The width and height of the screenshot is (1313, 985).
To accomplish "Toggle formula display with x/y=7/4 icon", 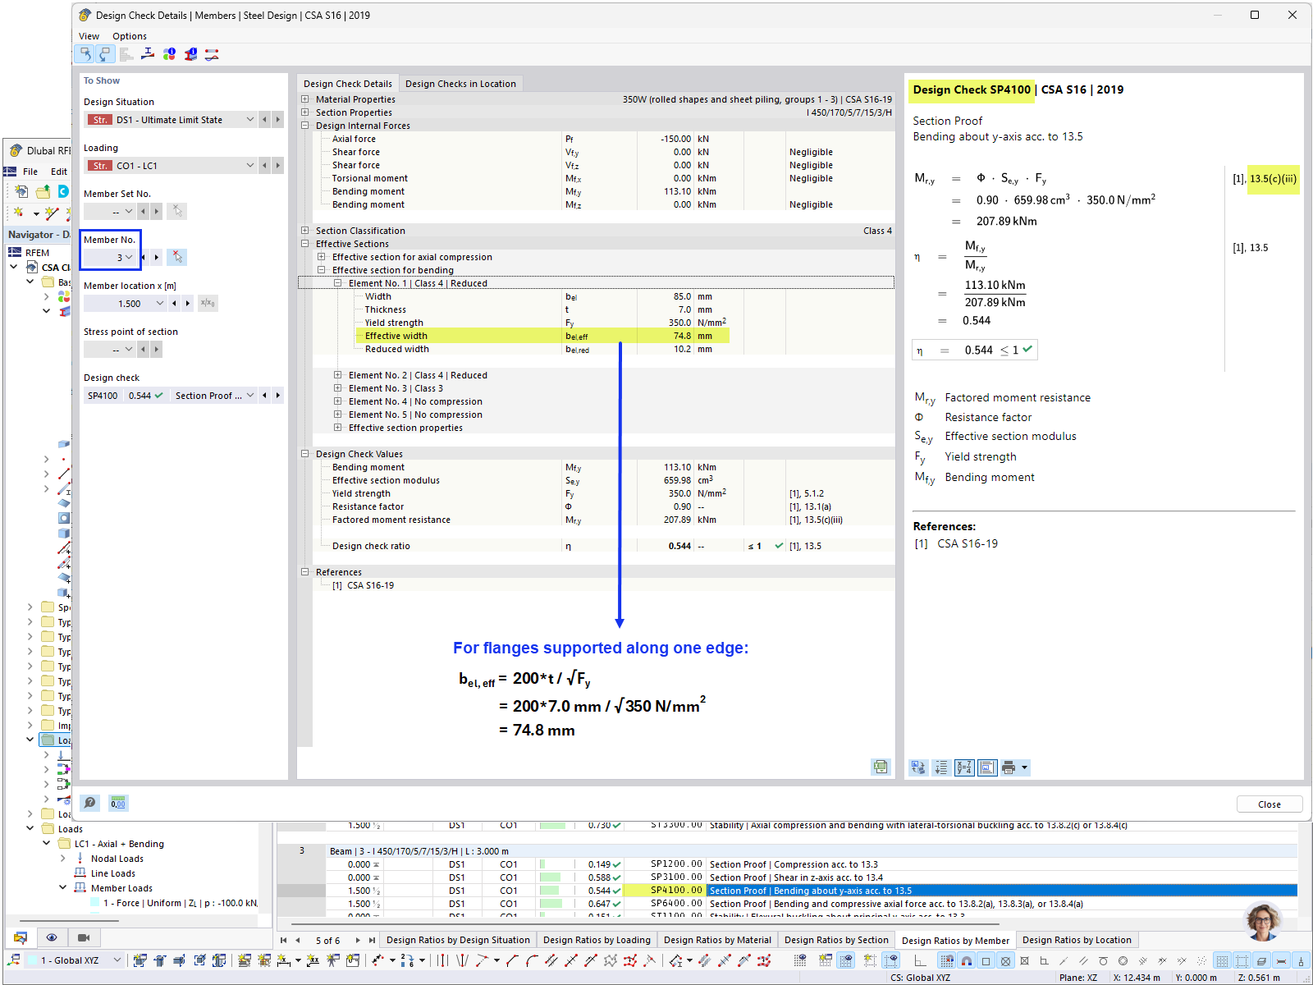I will (x=964, y=767).
